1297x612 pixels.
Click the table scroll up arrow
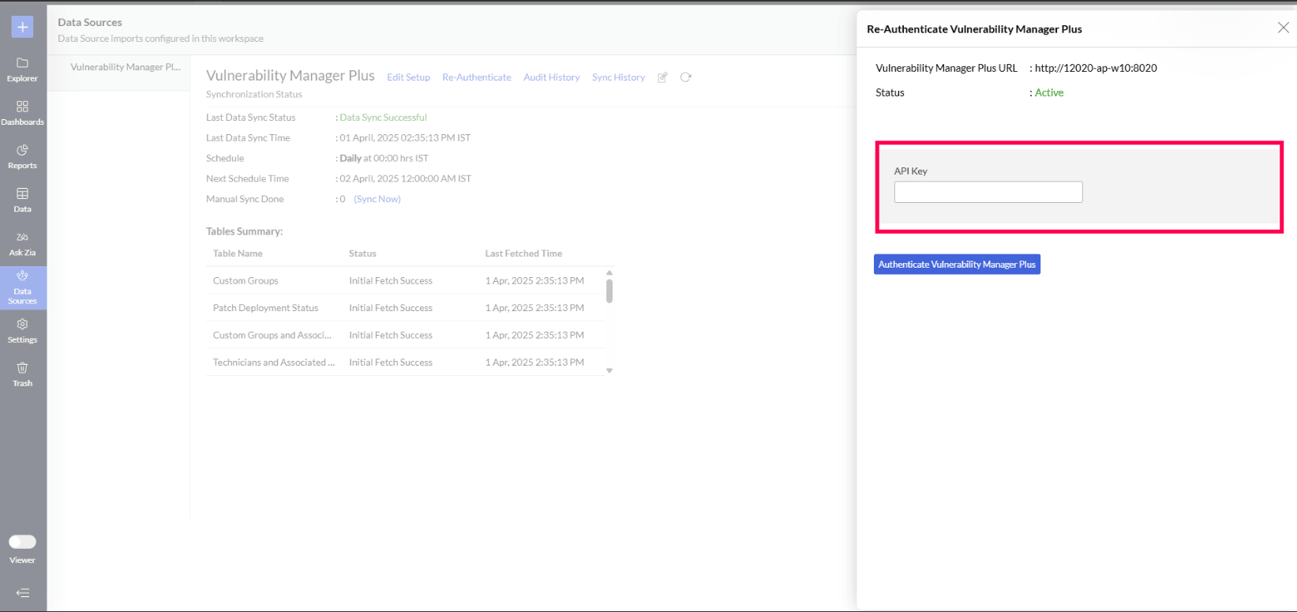609,272
